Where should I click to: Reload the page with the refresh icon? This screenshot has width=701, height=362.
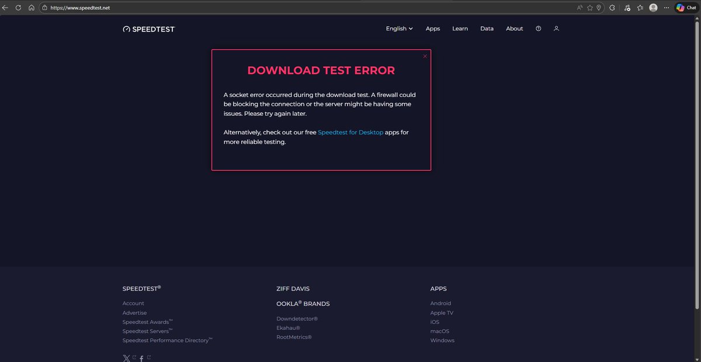[x=18, y=8]
